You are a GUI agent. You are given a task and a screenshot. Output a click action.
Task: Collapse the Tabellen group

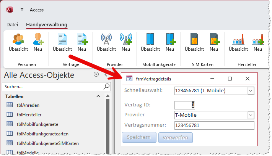tap(98, 96)
